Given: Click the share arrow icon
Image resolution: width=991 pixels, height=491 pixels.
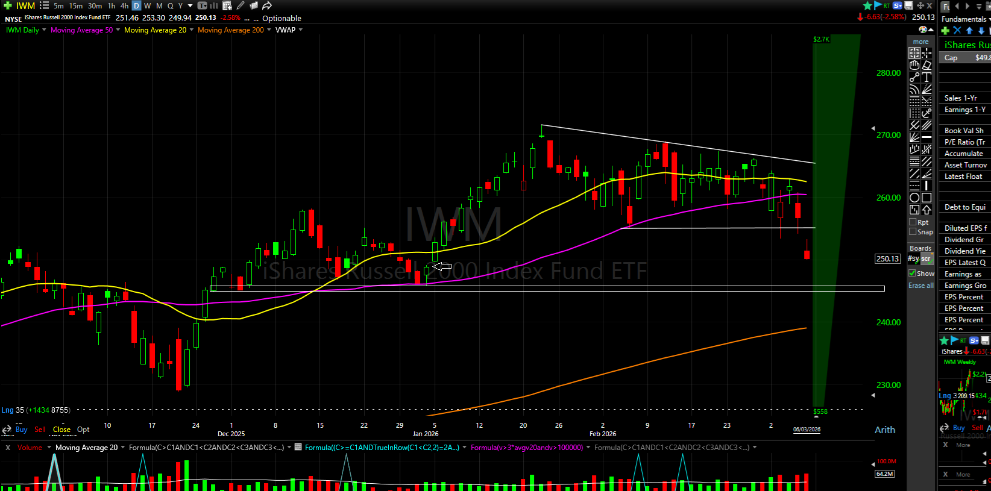Looking at the screenshot, I should pos(267,5).
